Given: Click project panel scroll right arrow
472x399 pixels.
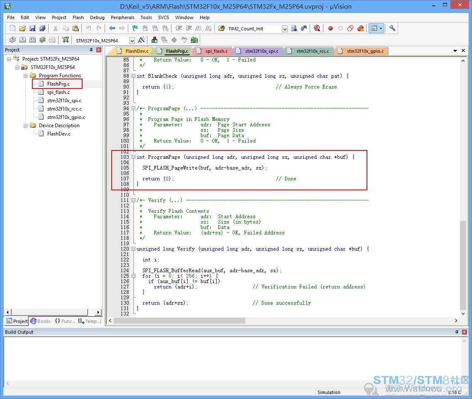Looking at the screenshot, I should [x=98, y=312].
